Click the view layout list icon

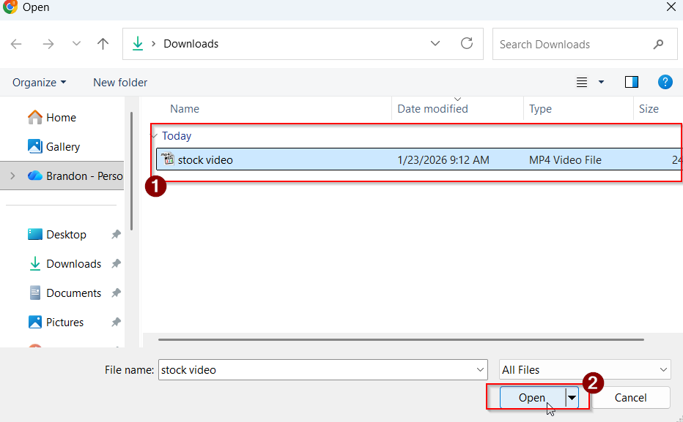tap(582, 82)
